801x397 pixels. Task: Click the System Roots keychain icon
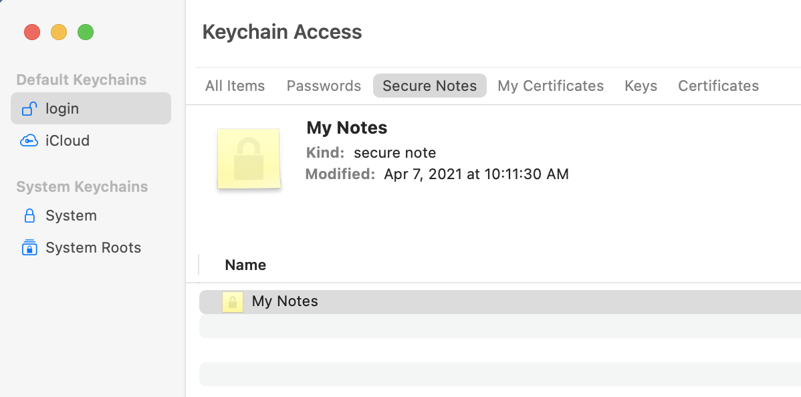tap(29, 247)
